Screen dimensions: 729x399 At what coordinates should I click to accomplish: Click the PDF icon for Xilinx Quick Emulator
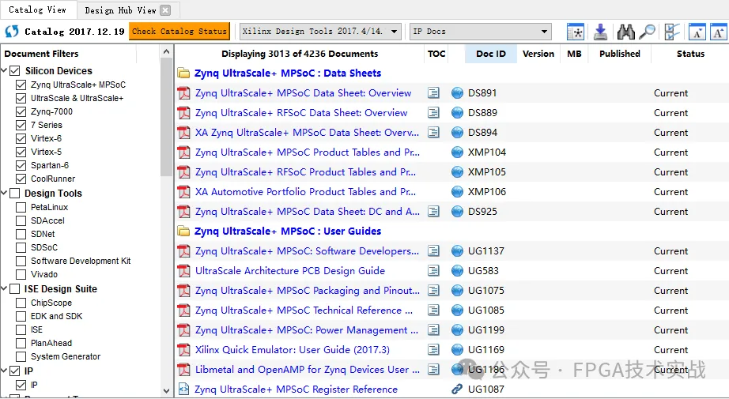coord(183,350)
